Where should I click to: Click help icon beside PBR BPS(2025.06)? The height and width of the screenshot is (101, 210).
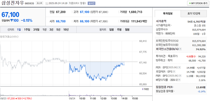click(180, 76)
